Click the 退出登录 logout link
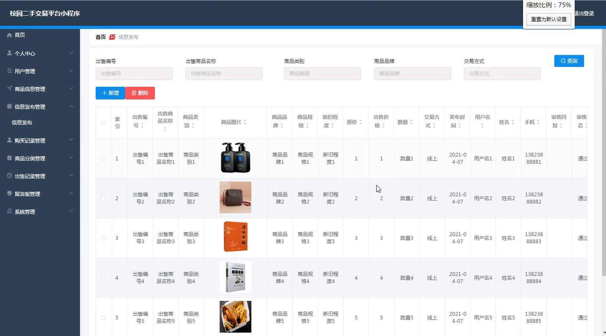Image resolution: width=606 pixels, height=336 pixels. 584,14
